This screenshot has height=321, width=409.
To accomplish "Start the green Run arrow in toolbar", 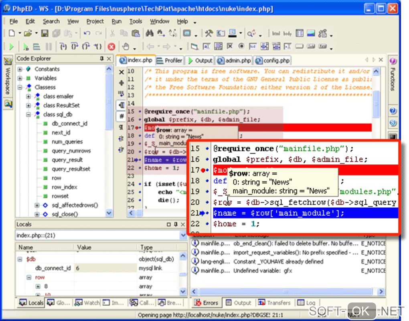I will (11, 47).
